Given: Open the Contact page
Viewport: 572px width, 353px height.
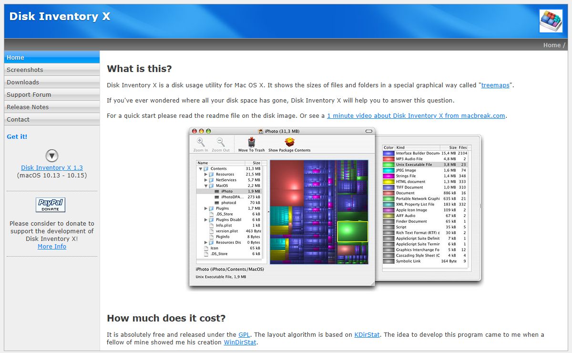Looking at the screenshot, I should (x=52, y=119).
